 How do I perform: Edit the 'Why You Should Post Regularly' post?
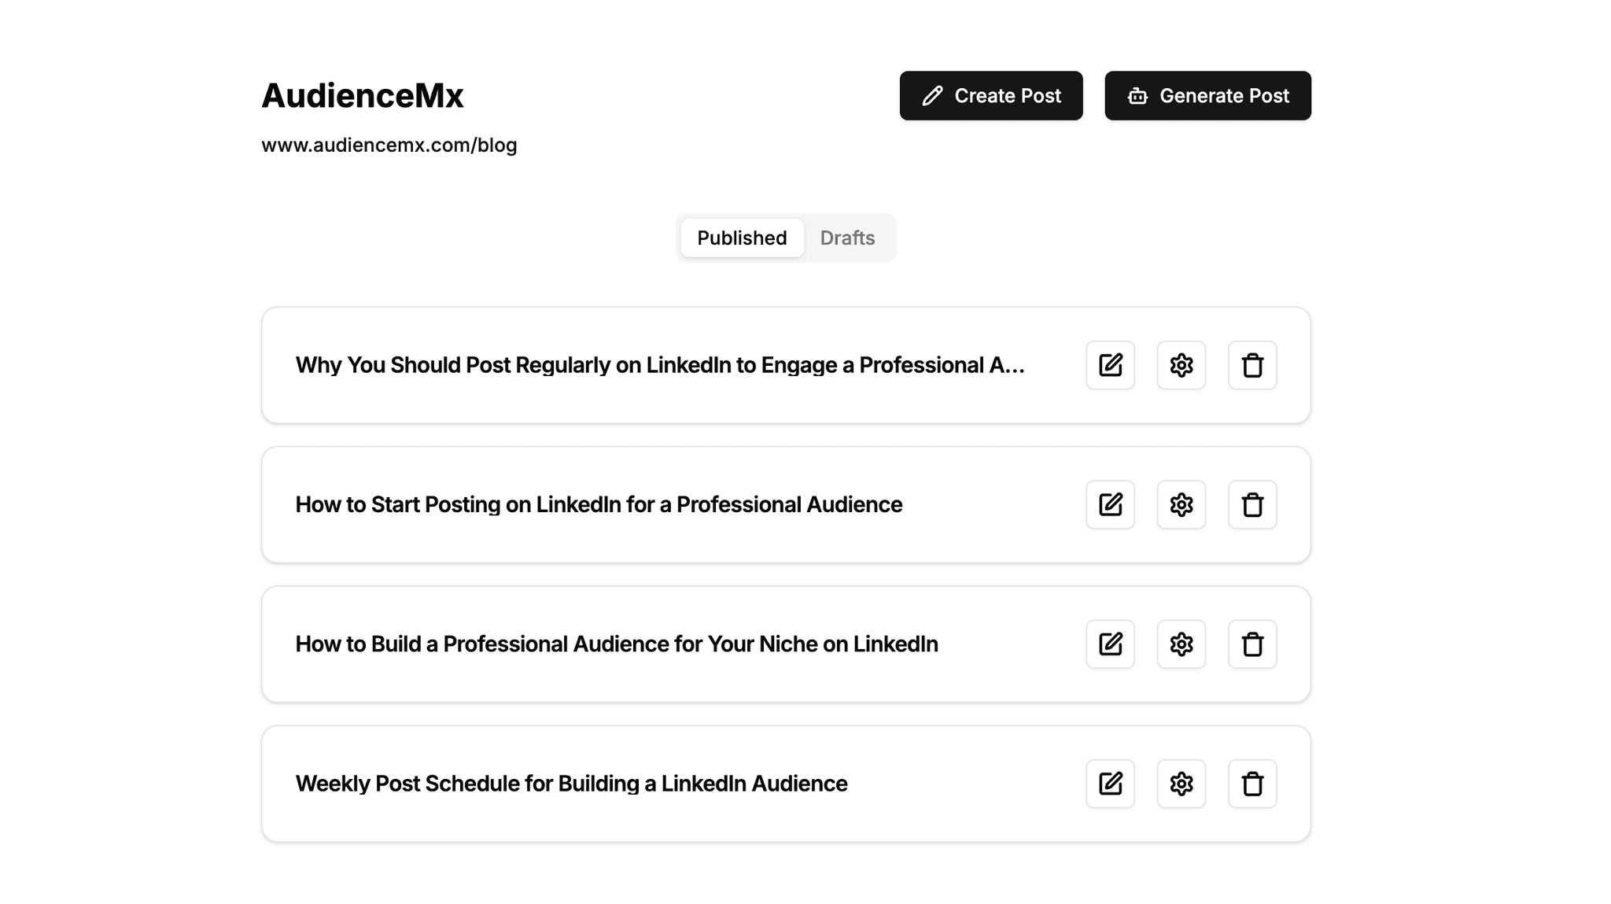tap(1110, 365)
